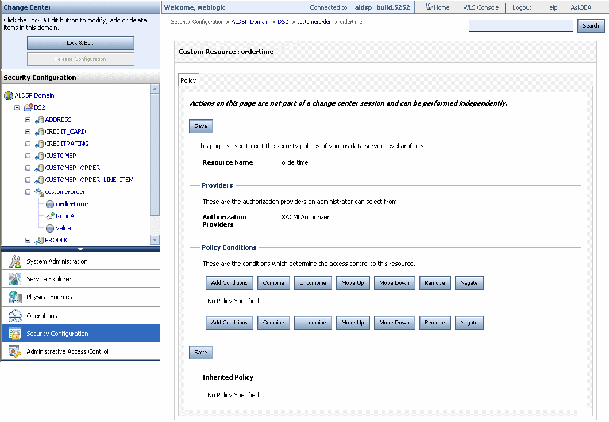Screen dimensions: 609x422
Task: Click the ALDSP Domain globe icon
Action: 9,95
